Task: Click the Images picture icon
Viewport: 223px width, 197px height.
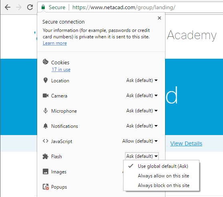Action: tap(46, 171)
